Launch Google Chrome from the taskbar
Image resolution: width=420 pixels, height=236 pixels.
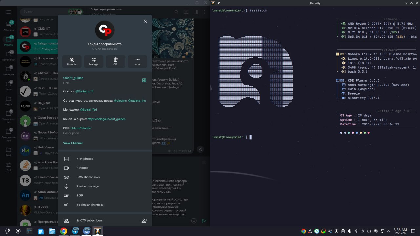pos(64,231)
